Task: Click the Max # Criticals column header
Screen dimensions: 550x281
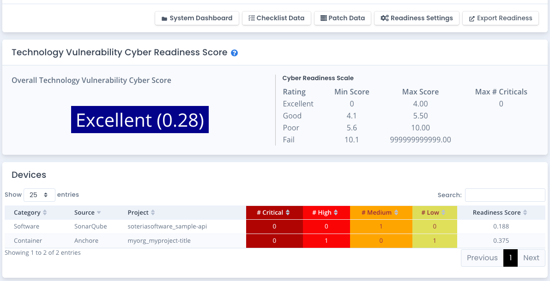Action: pyautogui.click(x=501, y=92)
